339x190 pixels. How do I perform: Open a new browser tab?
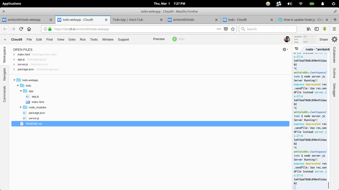click(335, 20)
